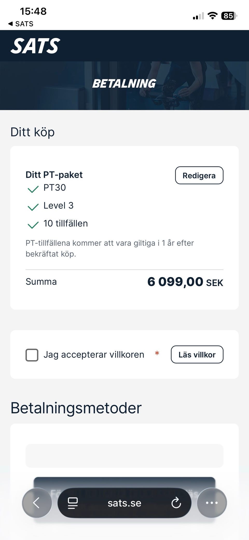Open page settings icon in address bar
Image resolution: width=249 pixels, height=540 pixels.
(x=73, y=503)
